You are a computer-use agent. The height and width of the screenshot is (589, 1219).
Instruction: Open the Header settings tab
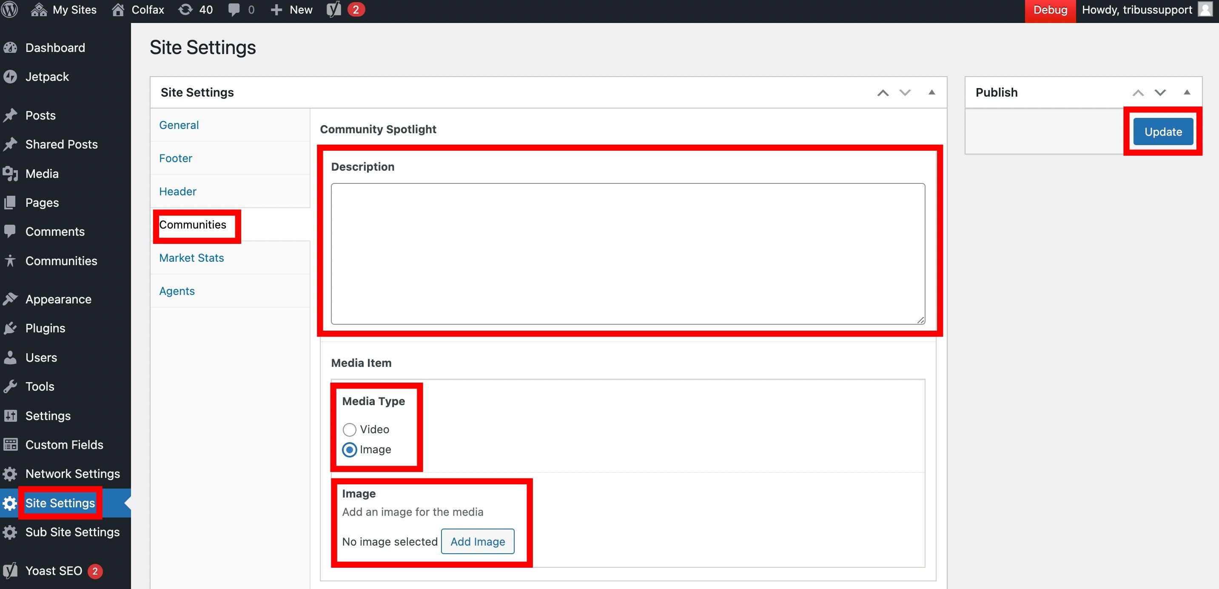[230, 191]
